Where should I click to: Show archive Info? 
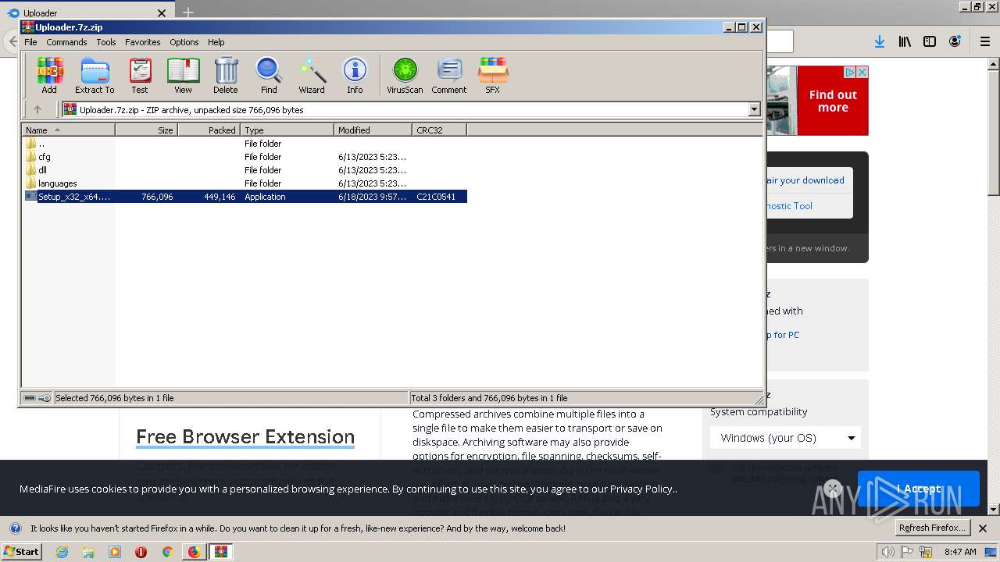(x=355, y=76)
